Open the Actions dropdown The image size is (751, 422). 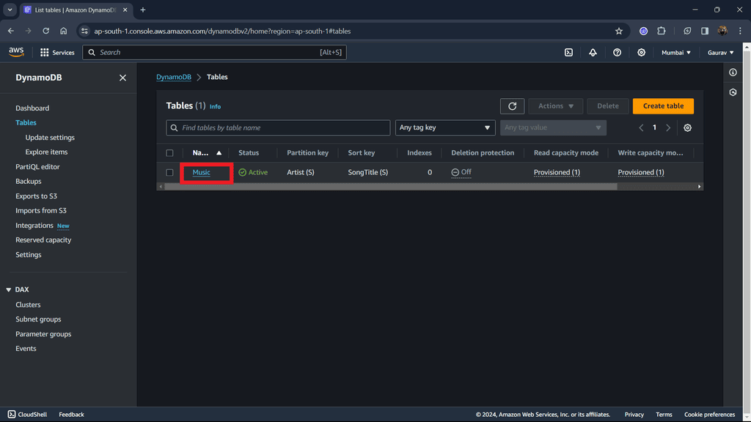point(556,106)
